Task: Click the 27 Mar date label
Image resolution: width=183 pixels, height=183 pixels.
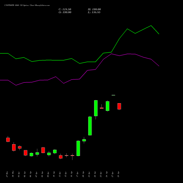Action: click(7, 174)
